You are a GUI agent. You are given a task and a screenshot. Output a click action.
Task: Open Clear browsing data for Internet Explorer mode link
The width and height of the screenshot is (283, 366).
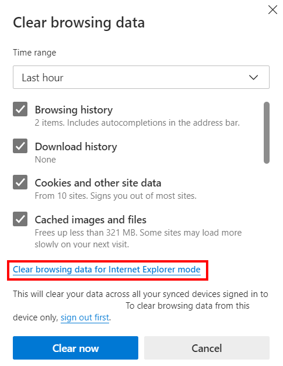click(107, 270)
